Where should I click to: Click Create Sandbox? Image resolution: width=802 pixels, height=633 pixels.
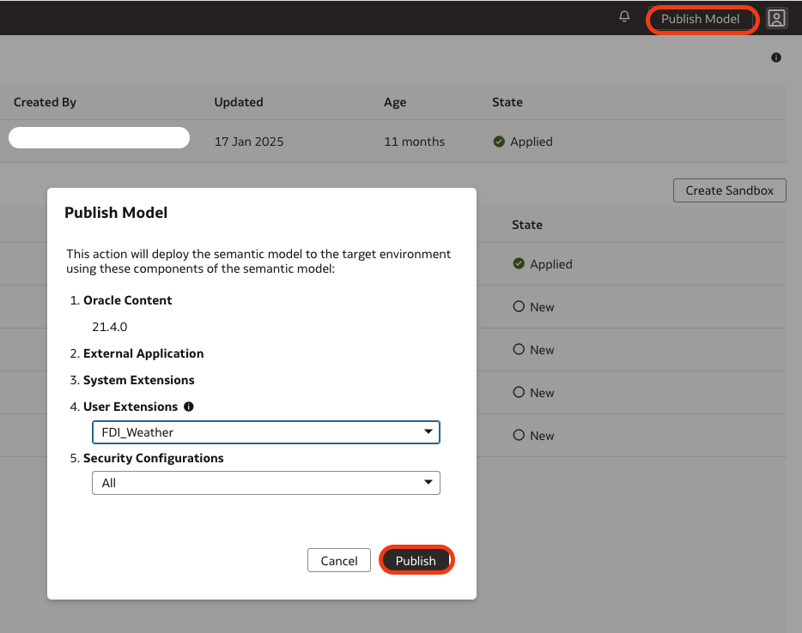[729, 190]
